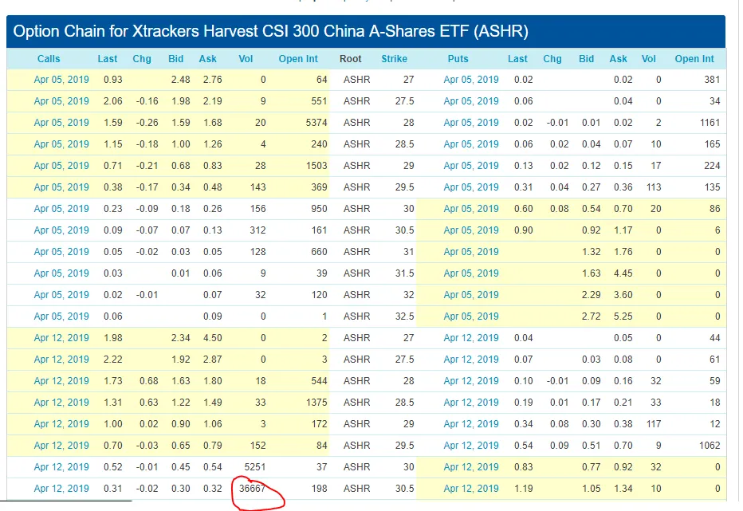Open the calls Apr 05, 2019 link at strike 28
743x511 pixels.
(x=61, y=123)
